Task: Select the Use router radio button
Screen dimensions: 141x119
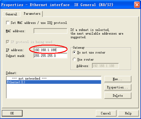Action: (x=74, y=59)
